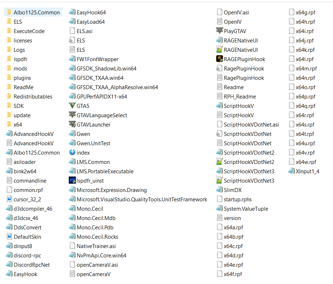
Task: Select the x64w.rpf file name
Action: (x=306, y=162)
